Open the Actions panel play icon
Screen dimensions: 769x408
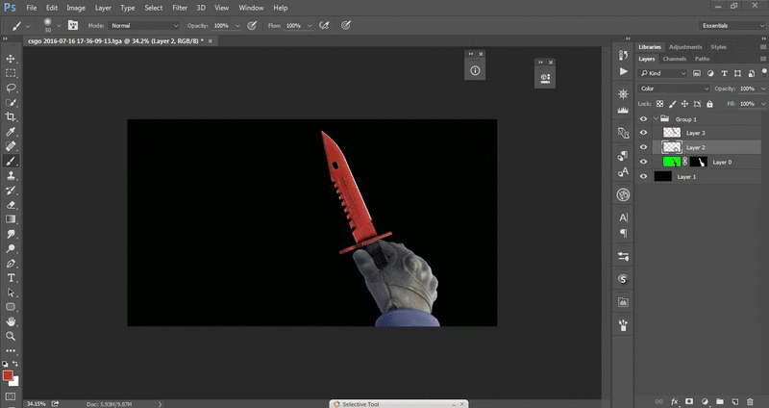pyautogui.click(x=623, y=71)
